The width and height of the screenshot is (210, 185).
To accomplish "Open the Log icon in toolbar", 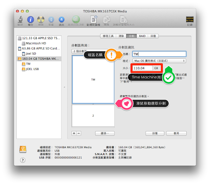I will click(190, 20).
